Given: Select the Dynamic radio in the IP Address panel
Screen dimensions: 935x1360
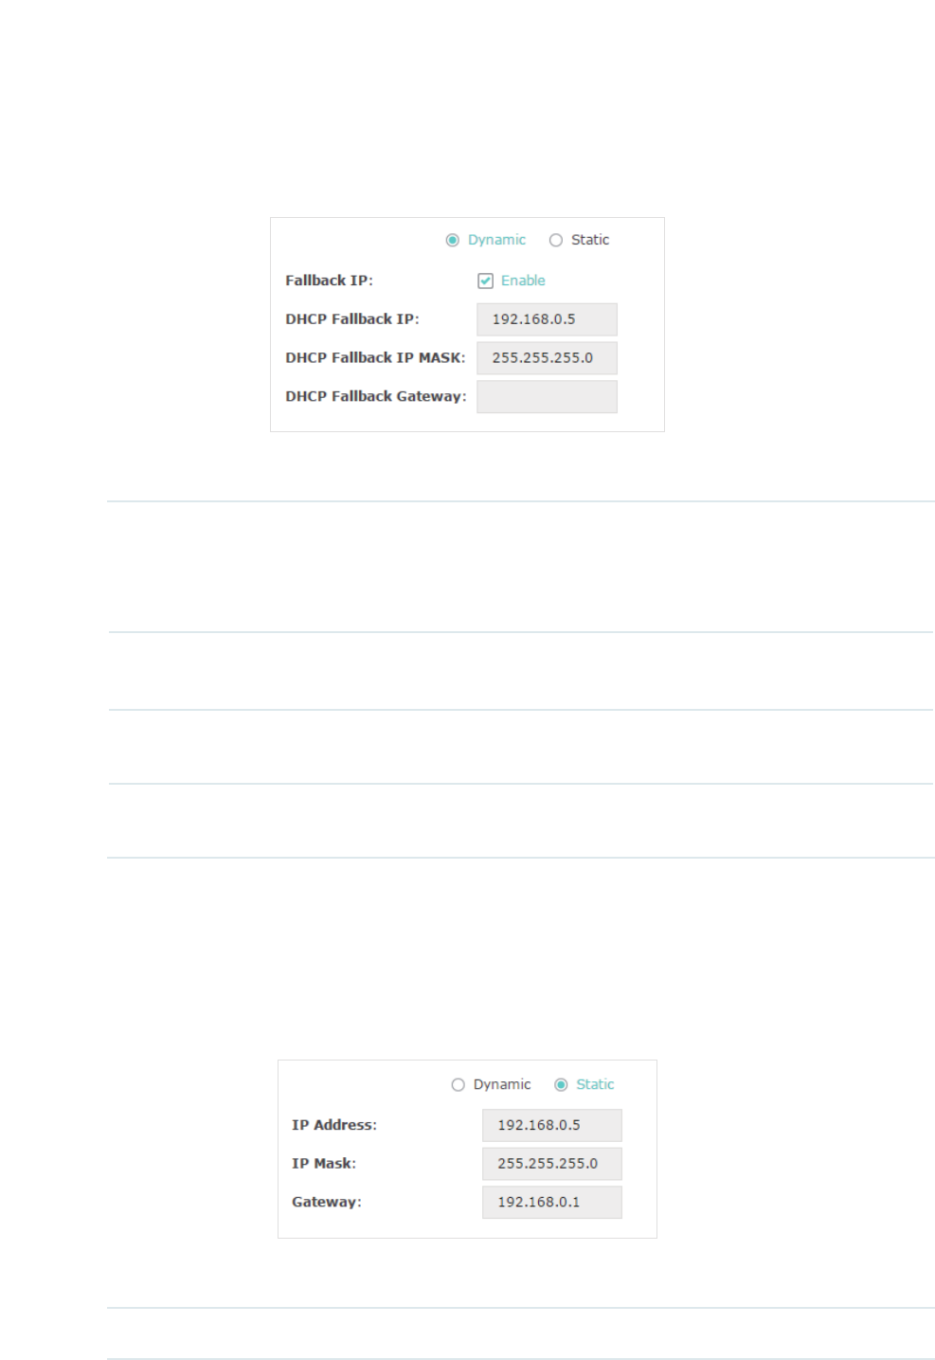Looking at the screenshot, I should [x=459, y=1084].
